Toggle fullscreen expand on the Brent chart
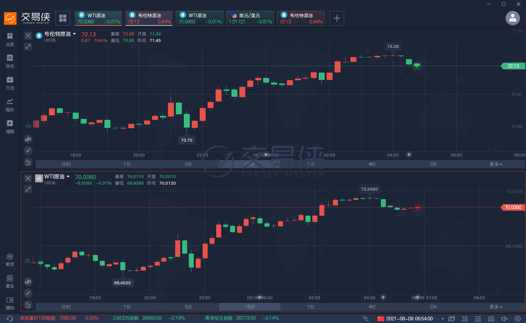The width and height of the screenshot is (526, 323). [28, 47]
